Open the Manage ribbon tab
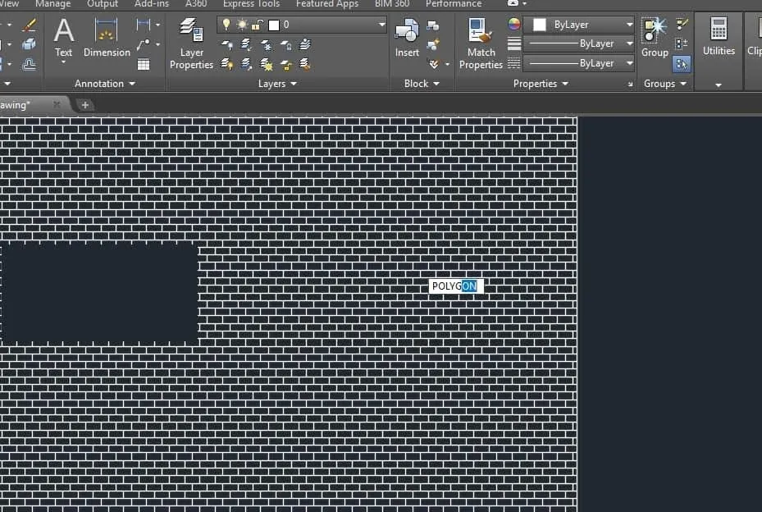762x512 pixels. click(53, 4)
